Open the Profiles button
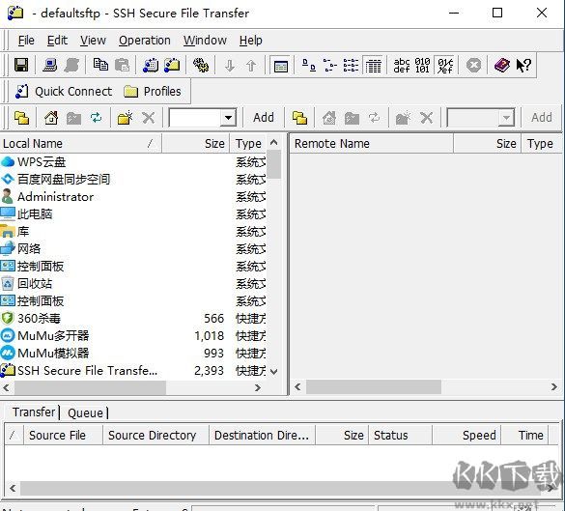This screenshot has width=565, height=511. pyautogui.click(x=152, y=92)
